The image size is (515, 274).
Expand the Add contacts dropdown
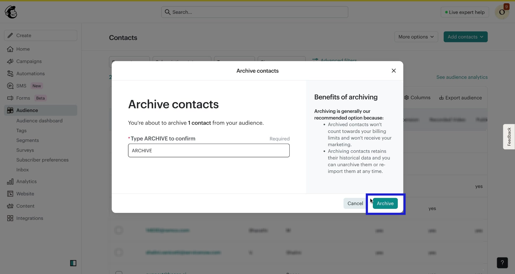pos(465,37)
